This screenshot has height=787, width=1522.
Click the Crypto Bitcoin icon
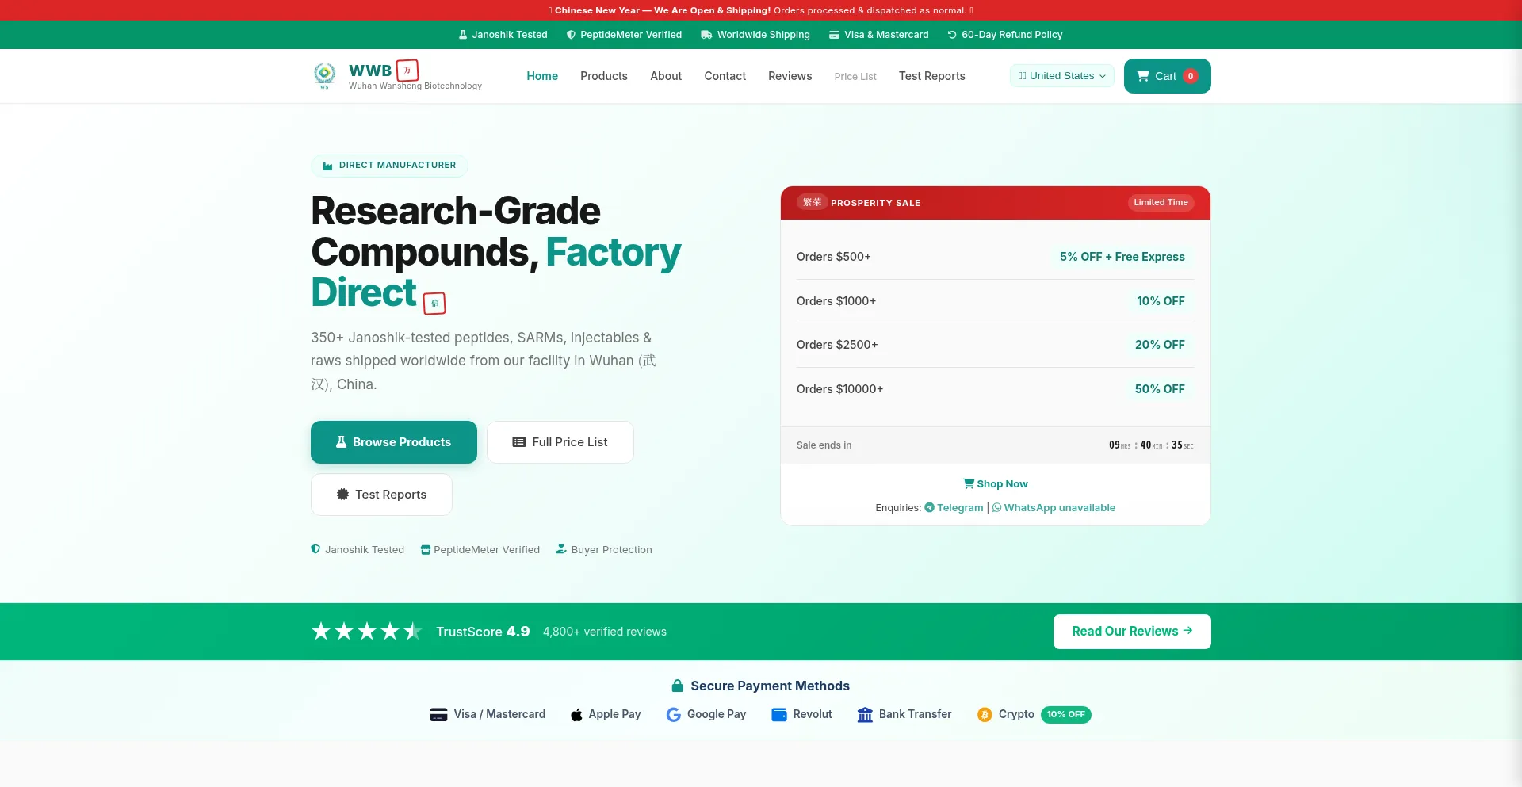click(x=985, y=715)
